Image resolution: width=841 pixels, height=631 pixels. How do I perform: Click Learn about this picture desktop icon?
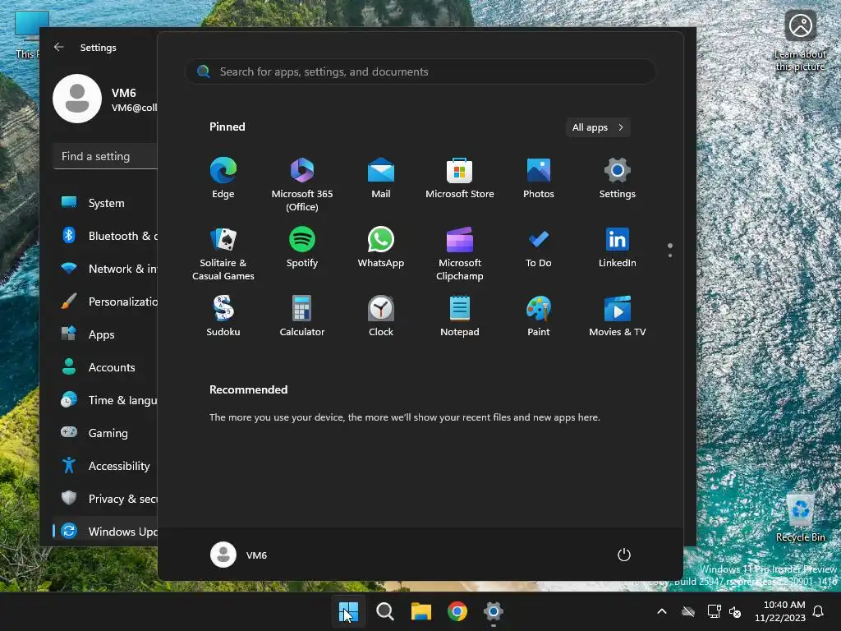tap(800, 41)
